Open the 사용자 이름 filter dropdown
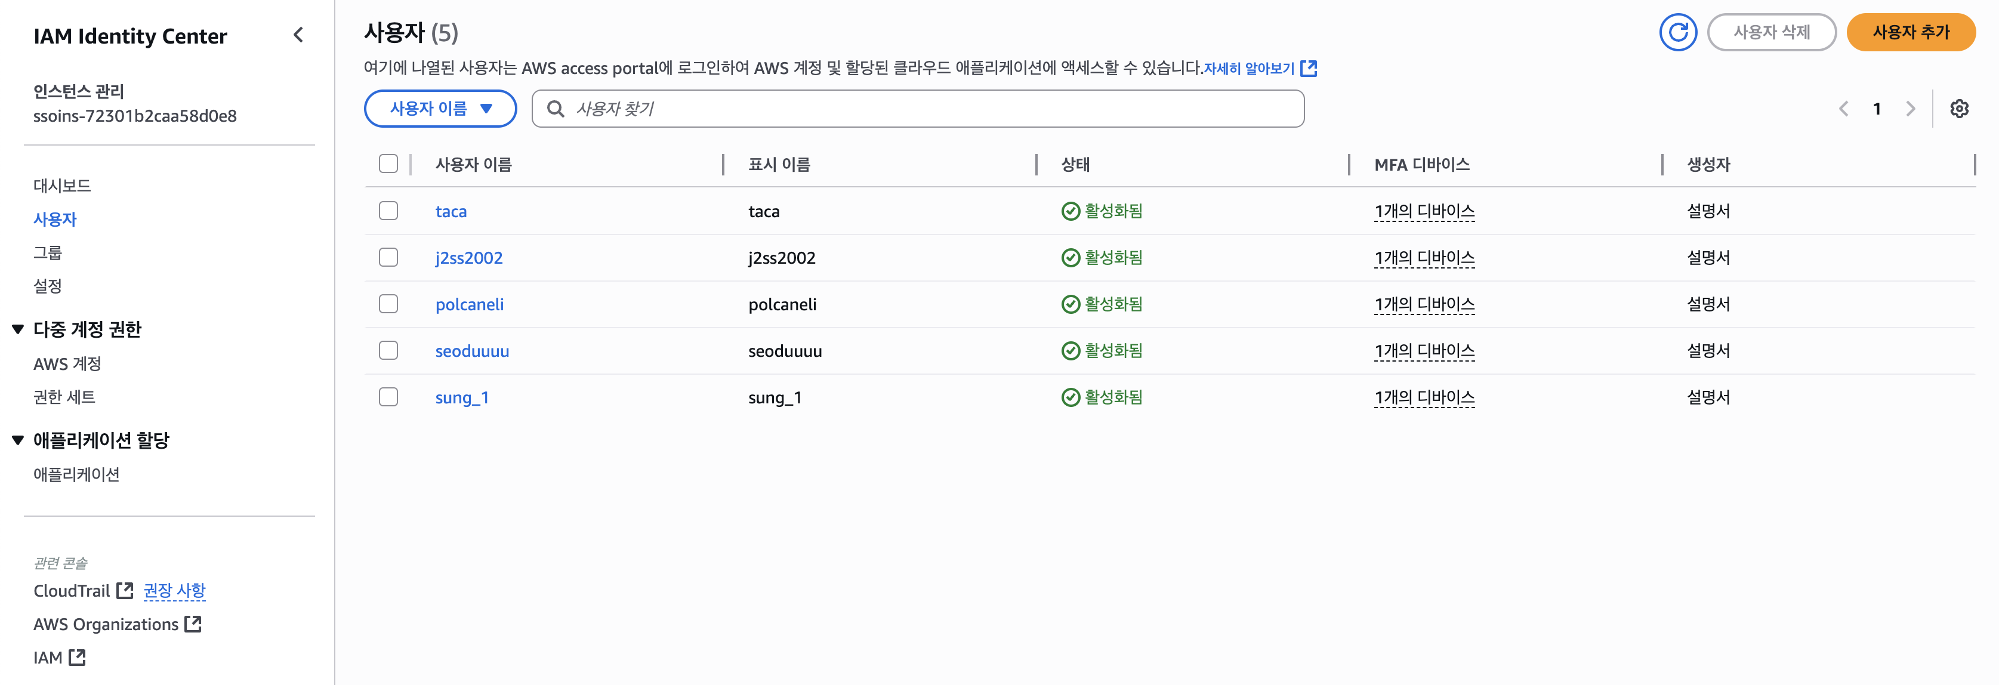1999x685 pixels. (x=440, y=109)
